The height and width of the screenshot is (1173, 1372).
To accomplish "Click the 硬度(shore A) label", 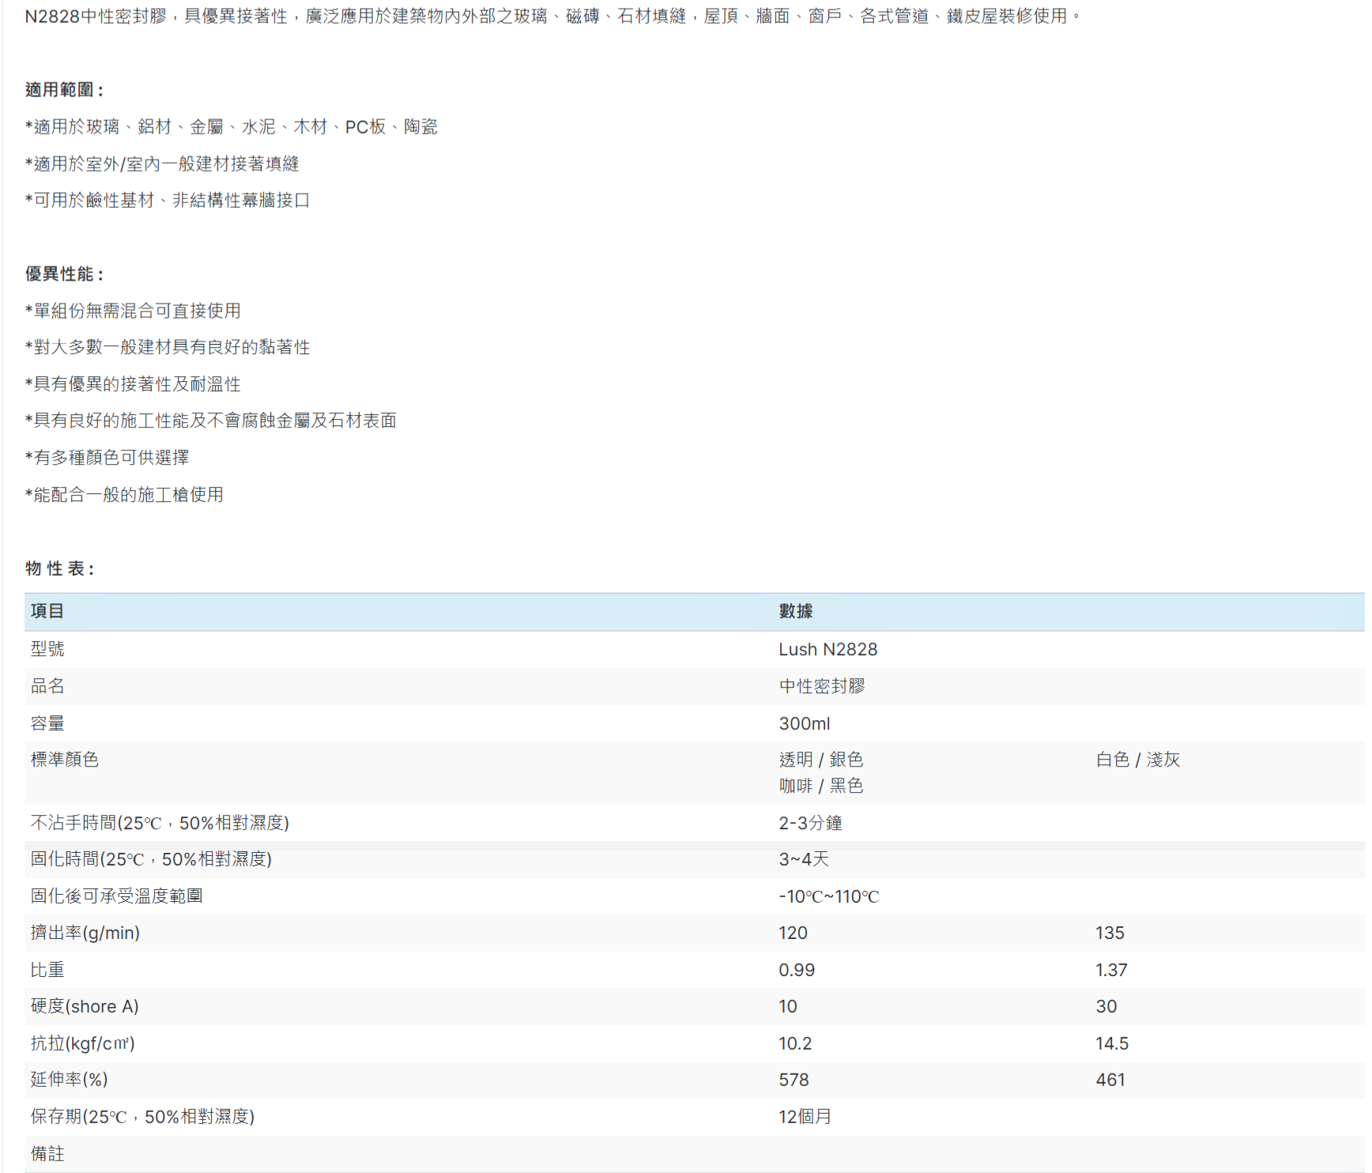I will pos(85,1006).
